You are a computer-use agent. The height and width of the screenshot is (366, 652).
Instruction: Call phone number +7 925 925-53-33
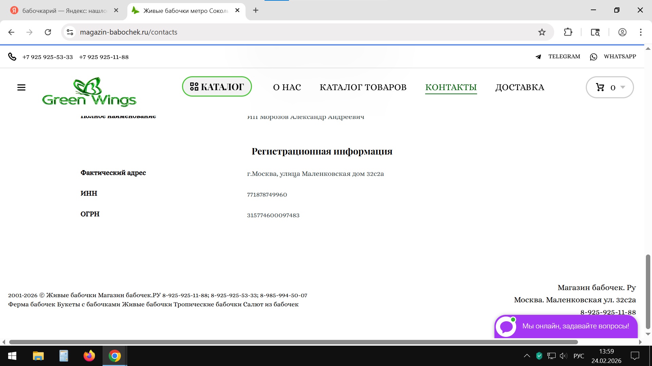[x=48, y=57]
